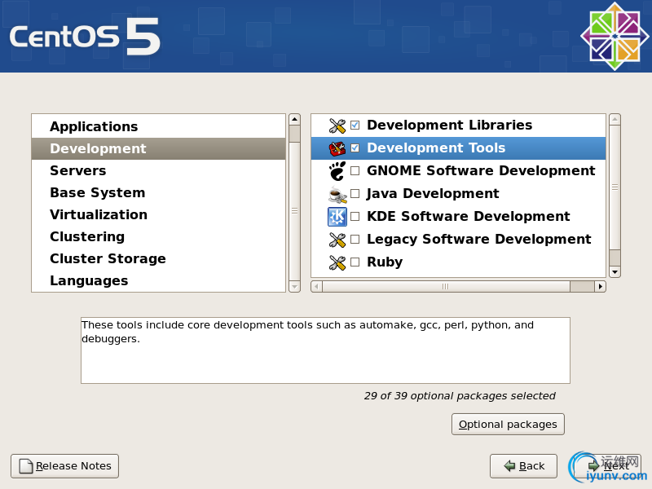Tick the Java Development checkbox

355,193
